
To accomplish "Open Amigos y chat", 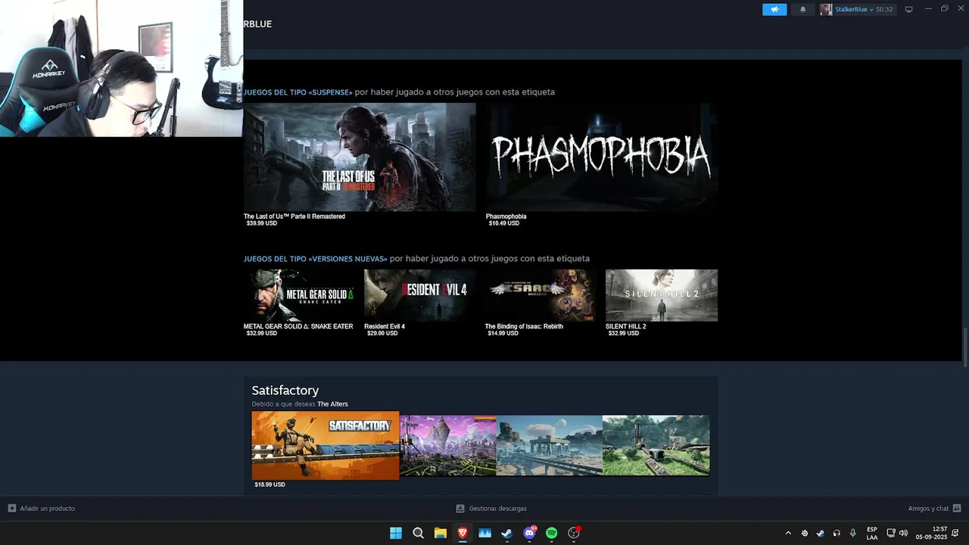I will [x=928, y=509].
